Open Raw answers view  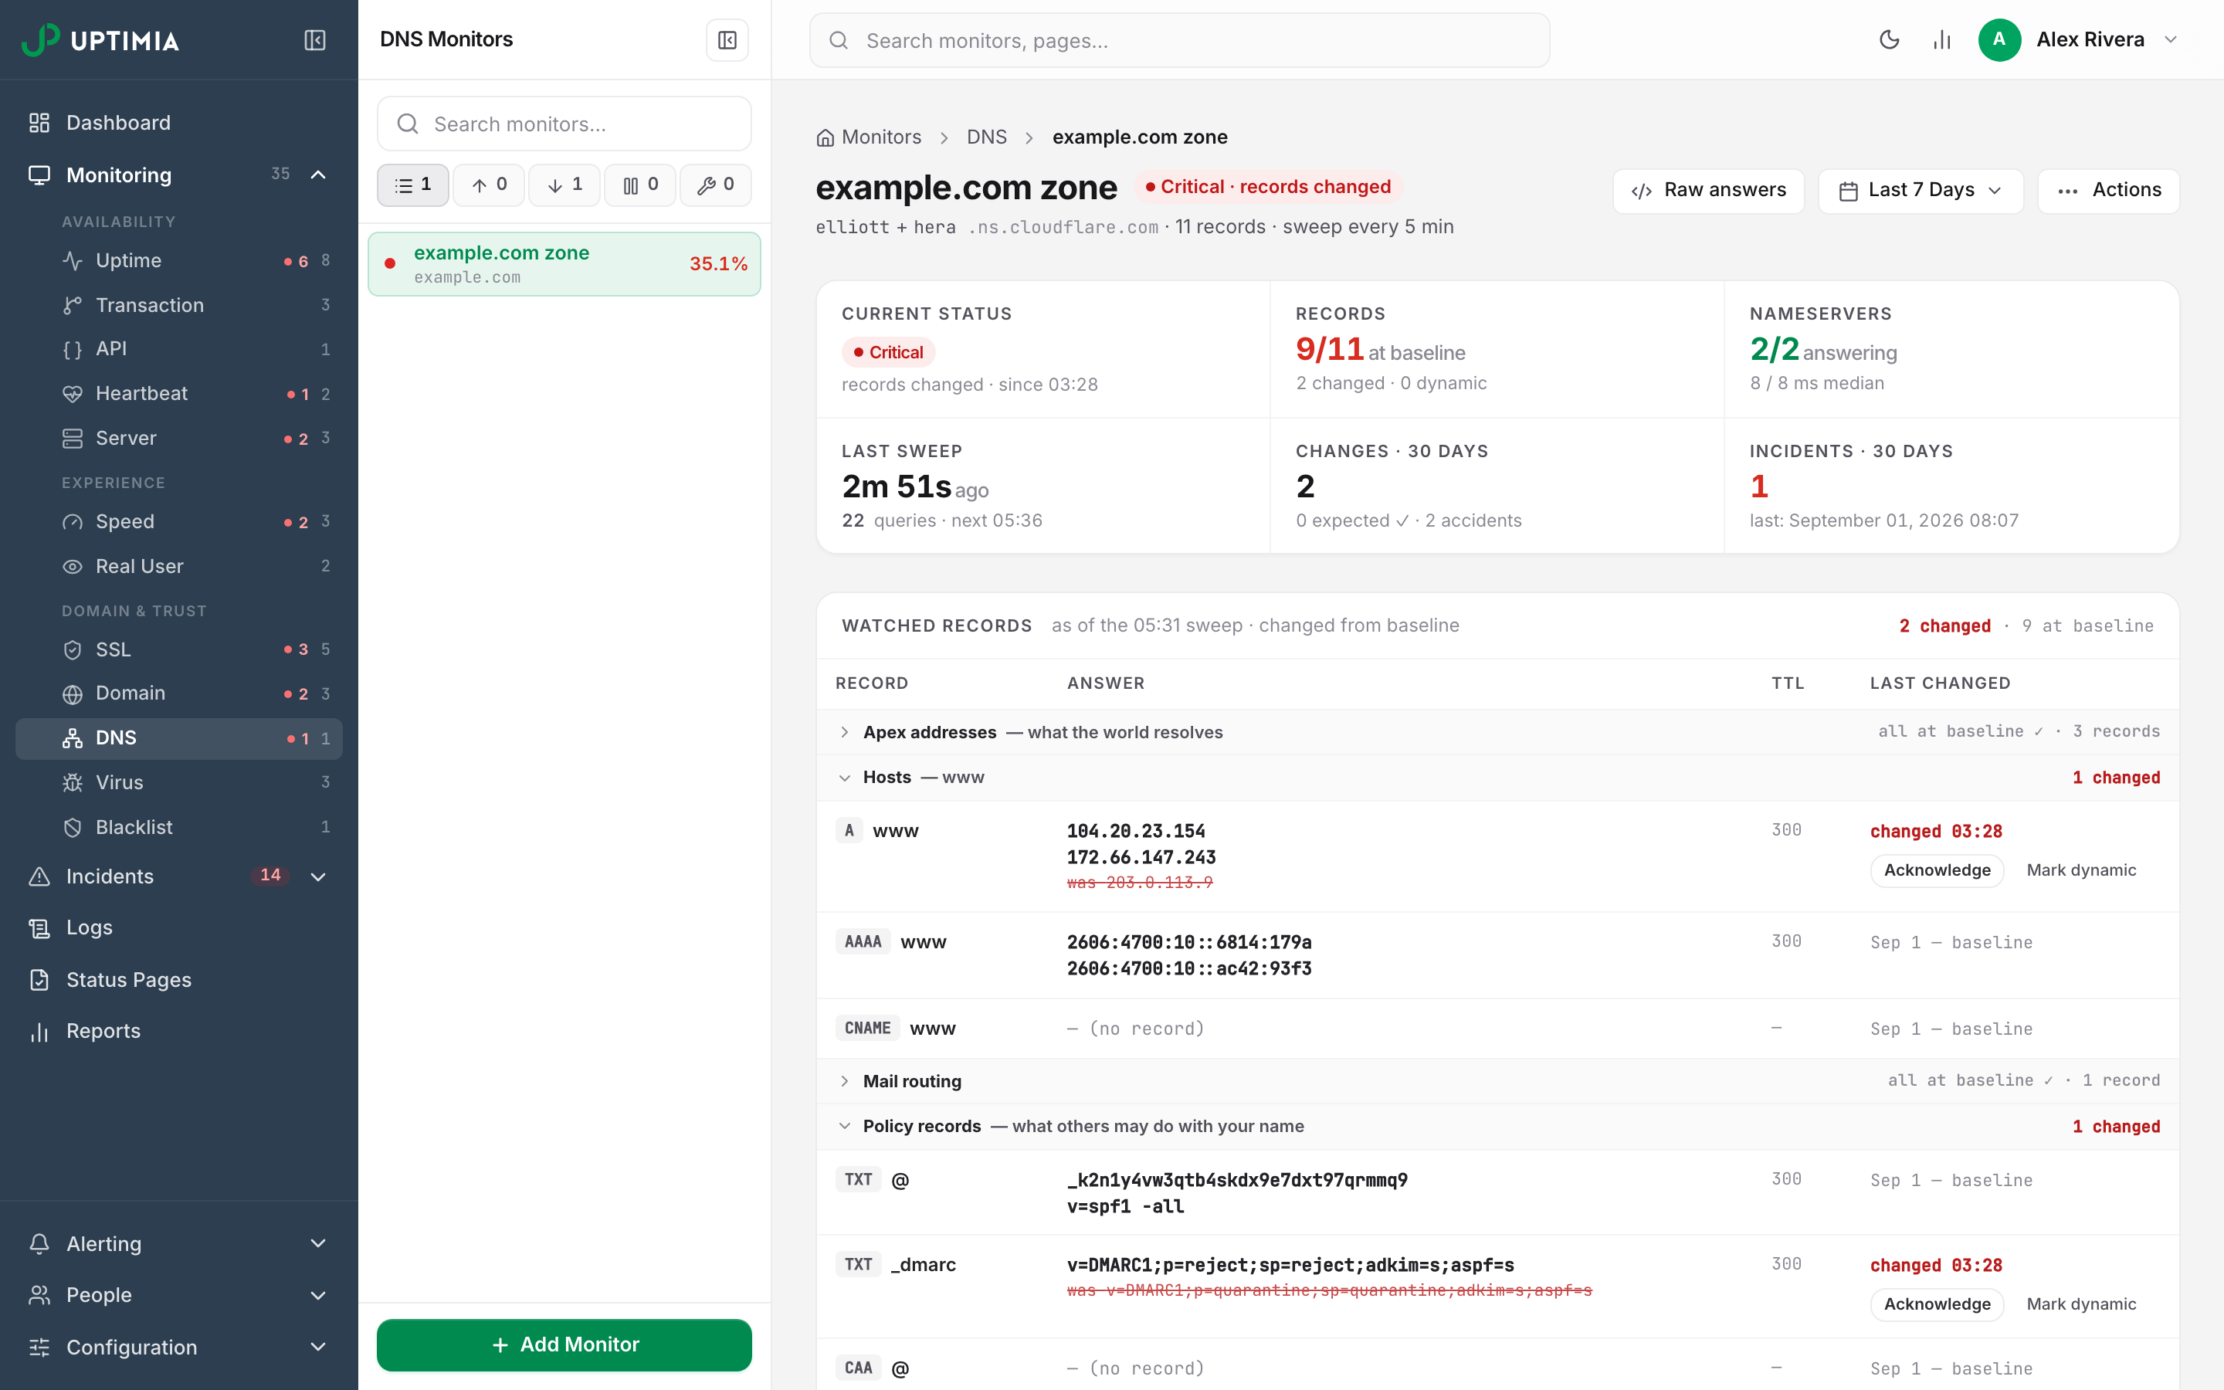tap(1708, 190)
